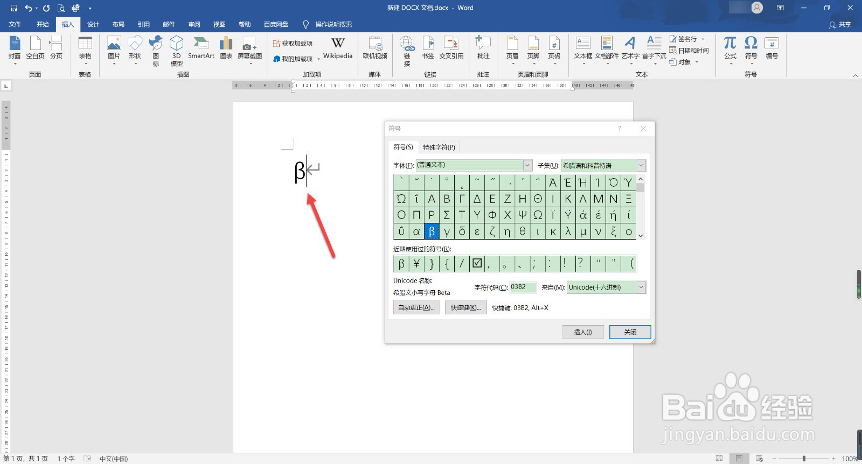Expand the subset (子集) dropdown

641,166
